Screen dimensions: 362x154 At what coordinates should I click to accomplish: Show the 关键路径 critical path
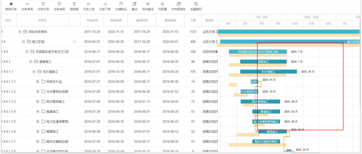(x=121, y=4)
